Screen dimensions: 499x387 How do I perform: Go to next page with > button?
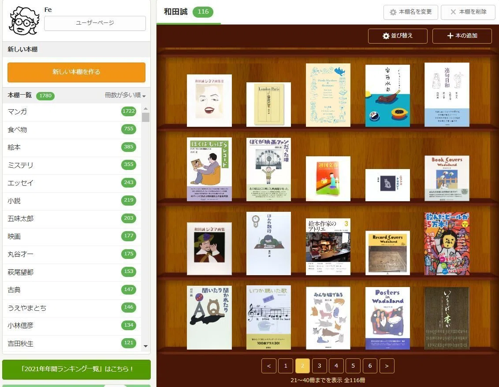[387, 366]
